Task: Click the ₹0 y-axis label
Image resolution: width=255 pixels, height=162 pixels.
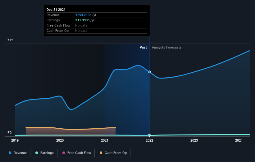Action: point(10,133)
